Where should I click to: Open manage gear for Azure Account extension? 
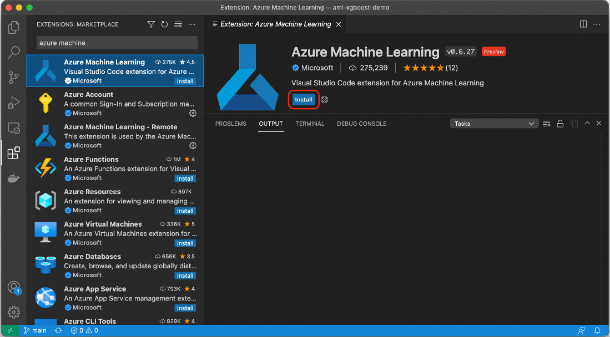(x=193, y=113)
